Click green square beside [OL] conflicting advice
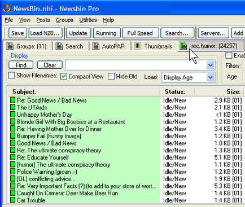This screenshot has height=207, width=245. click(x=12, y=179)
